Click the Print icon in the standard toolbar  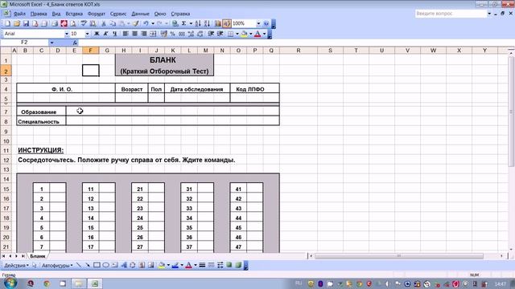tap(55, 23)
